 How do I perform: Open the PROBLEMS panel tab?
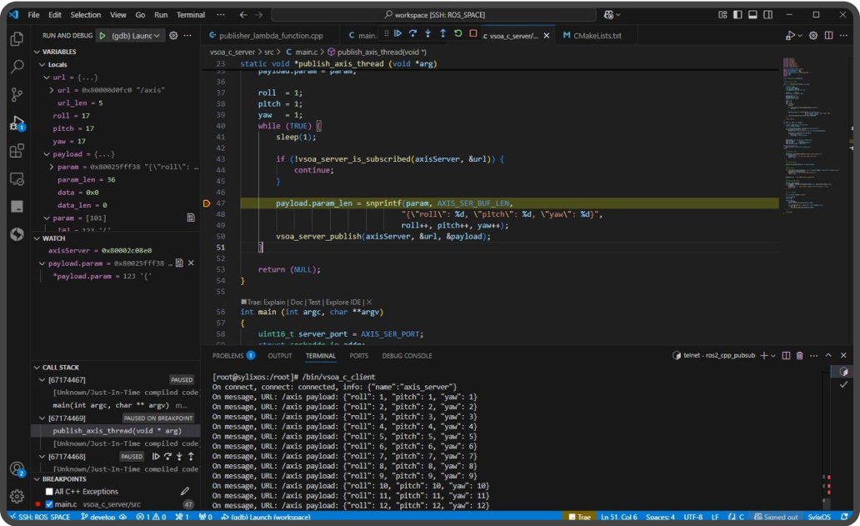click(233, 355)
